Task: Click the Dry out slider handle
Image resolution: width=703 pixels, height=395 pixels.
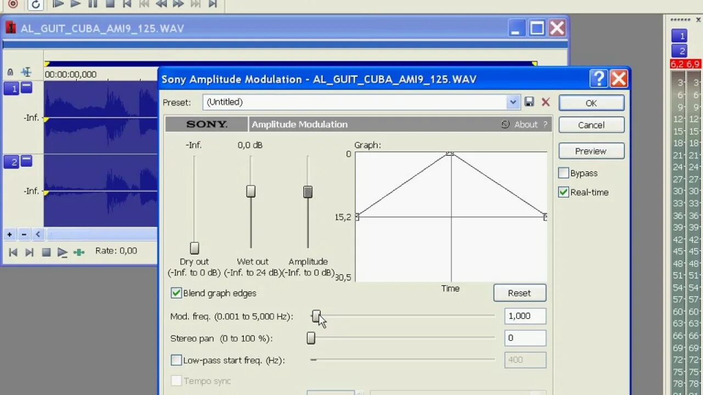Action: [194, 248]
